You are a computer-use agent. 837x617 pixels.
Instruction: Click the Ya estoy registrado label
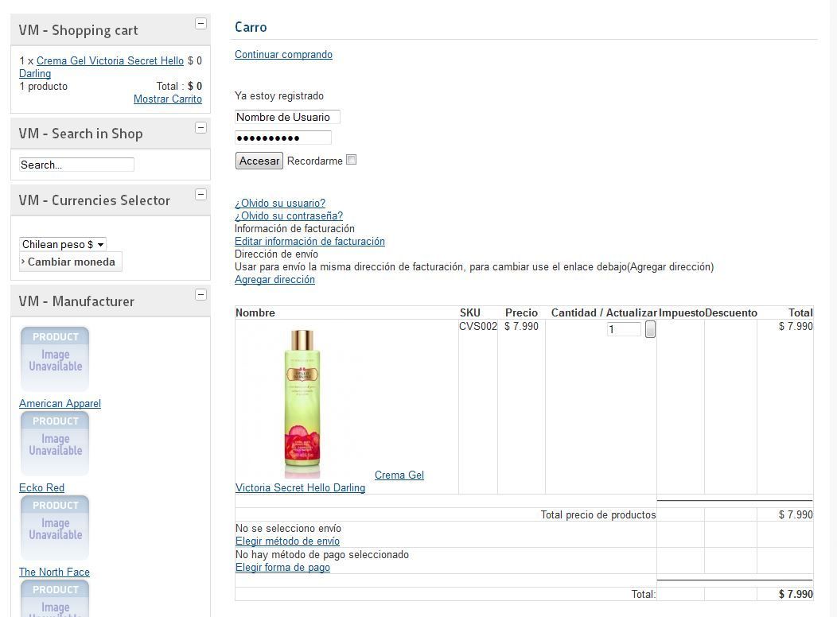point(279,96)
